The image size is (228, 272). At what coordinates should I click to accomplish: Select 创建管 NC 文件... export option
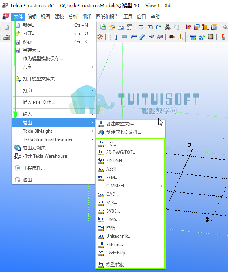(x=130, y=132)
